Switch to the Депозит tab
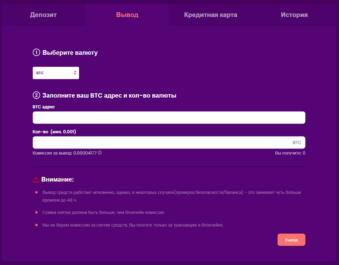 (43, 15)
